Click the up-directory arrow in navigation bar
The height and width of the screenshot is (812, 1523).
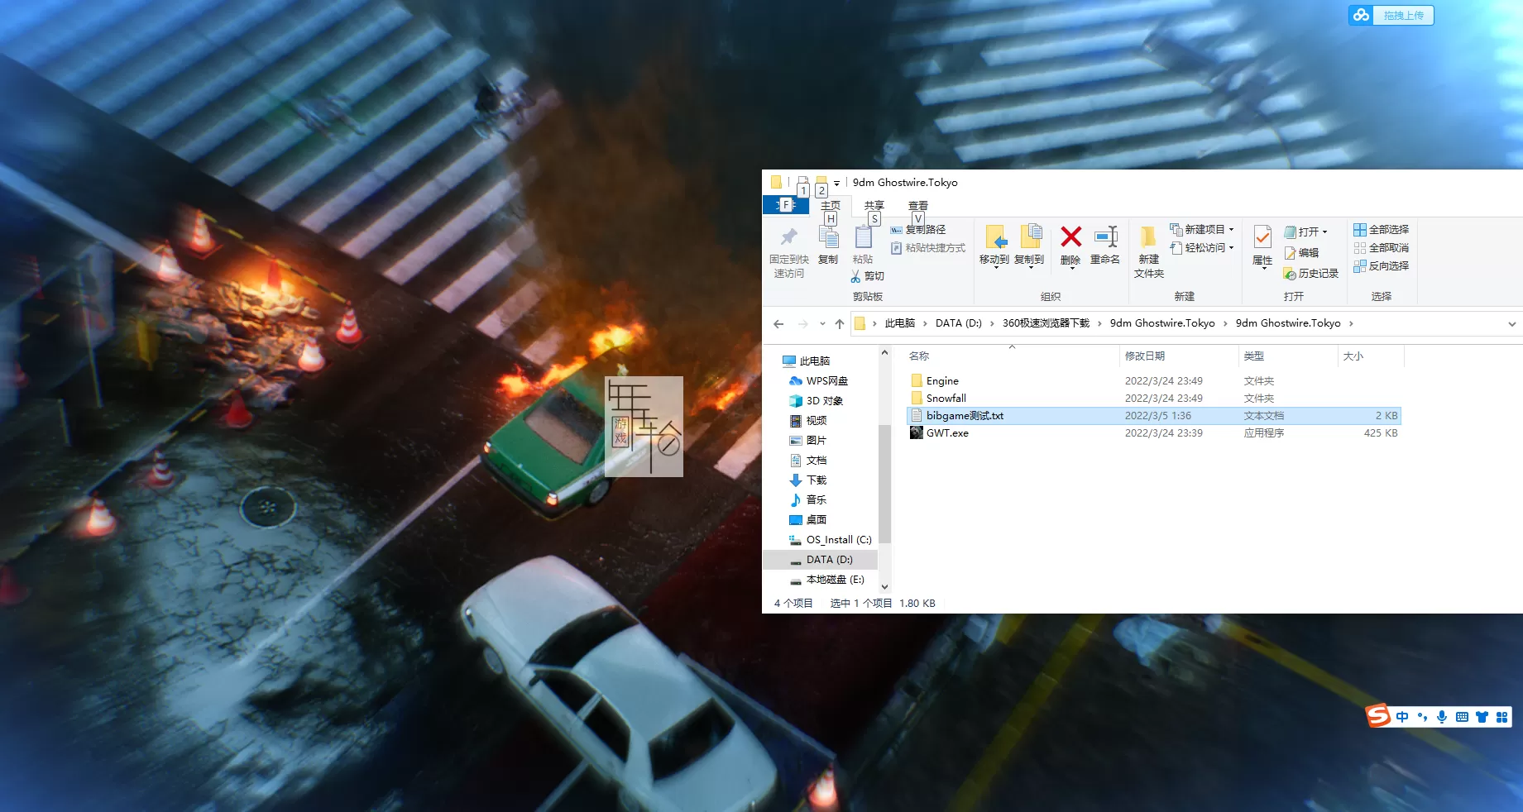click(840, 324)
